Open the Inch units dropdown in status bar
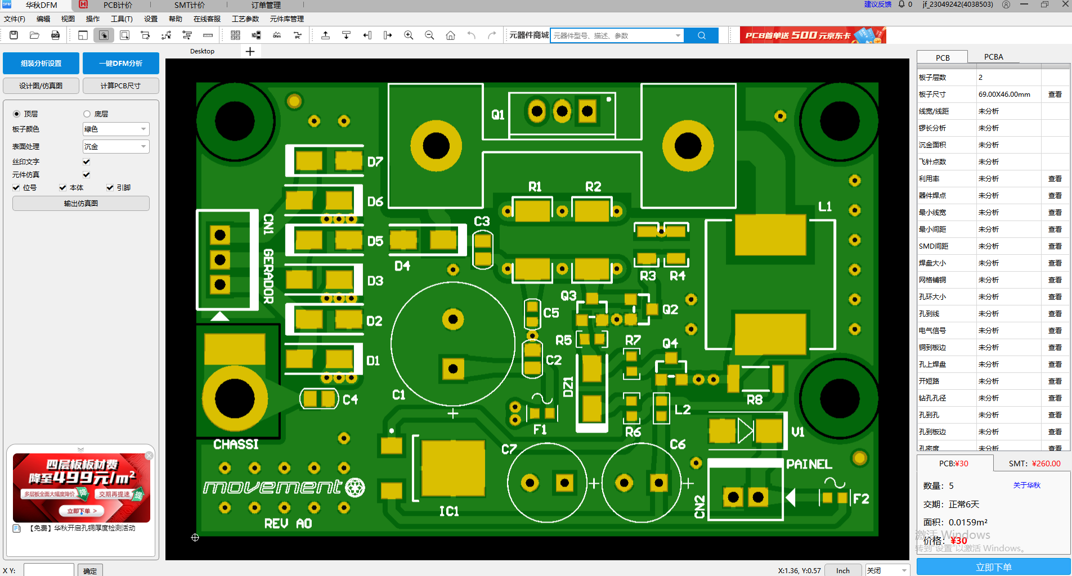The height and width of the screenshot is (576, 1072). (843, 570)
